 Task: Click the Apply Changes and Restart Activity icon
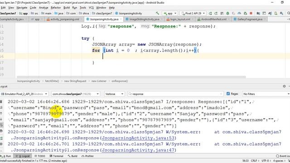(216, 13)
